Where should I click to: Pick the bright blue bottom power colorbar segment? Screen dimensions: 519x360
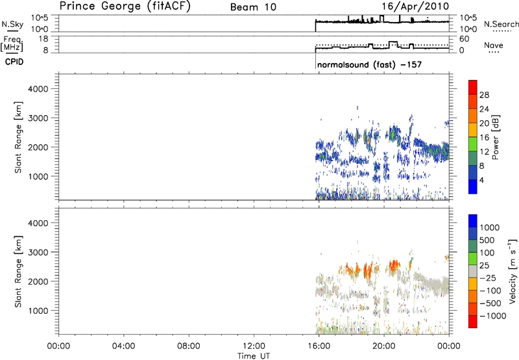473,186
